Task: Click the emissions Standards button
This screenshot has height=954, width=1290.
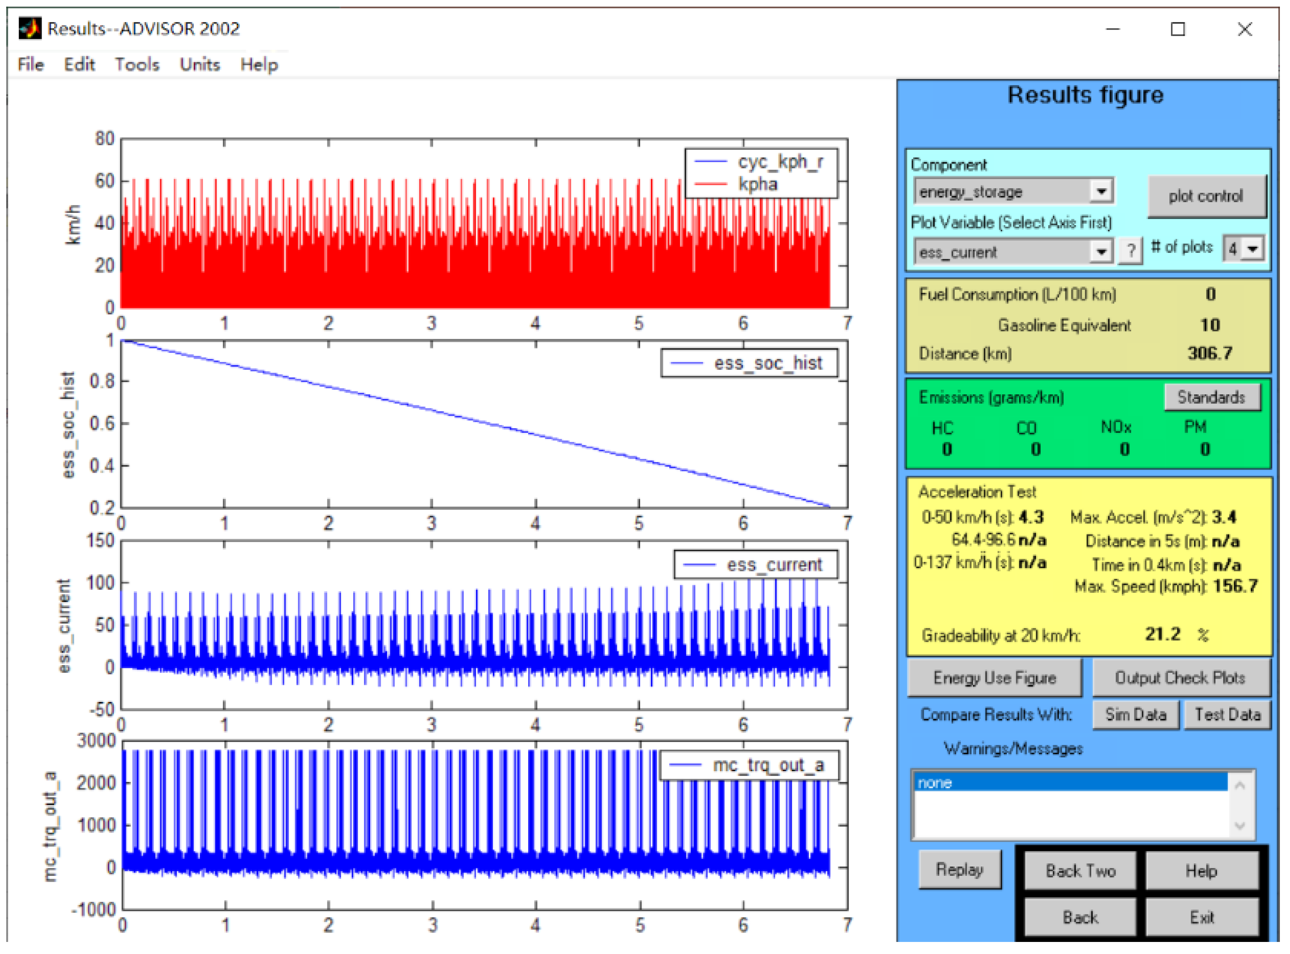Action: 1211,397
